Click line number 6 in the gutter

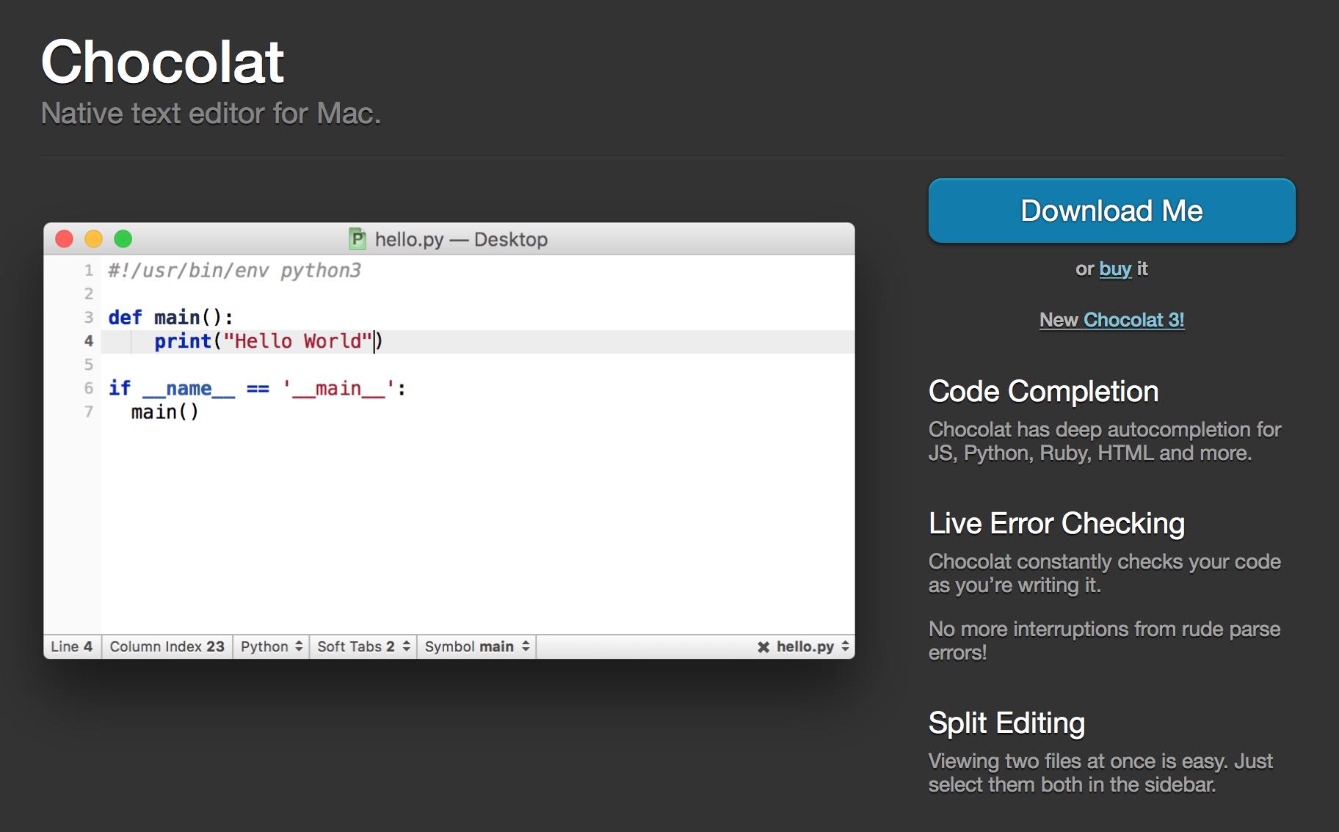coord(89,388)
